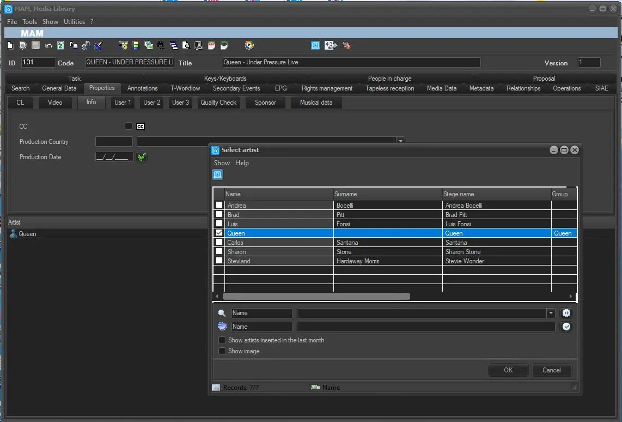
Task: Click the fast-forward search button icon
Action: point(566,314)
